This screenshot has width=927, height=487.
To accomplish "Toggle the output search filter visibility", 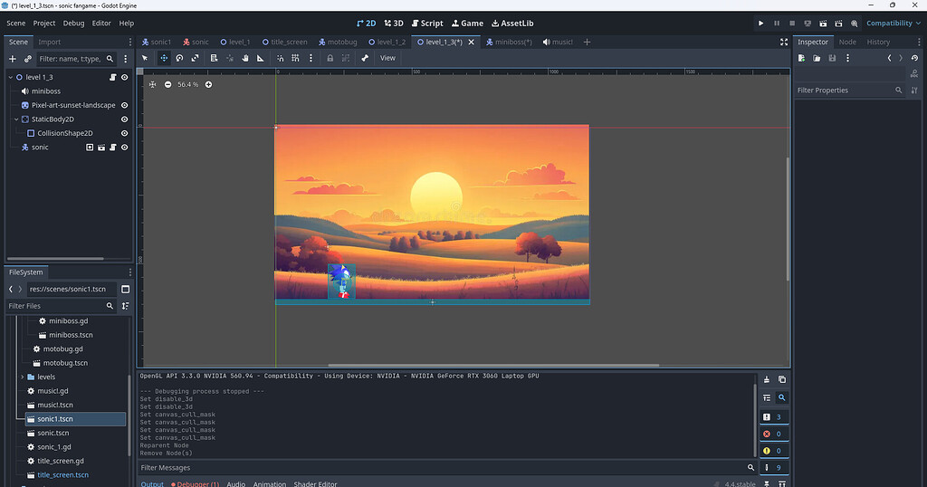I will 781,397.
